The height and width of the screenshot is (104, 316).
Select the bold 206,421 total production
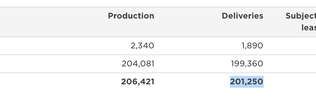[138, 82]
